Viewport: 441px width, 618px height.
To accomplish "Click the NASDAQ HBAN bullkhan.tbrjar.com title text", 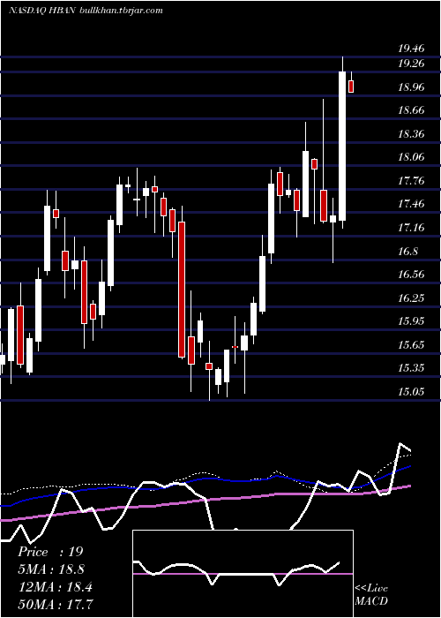I will click(x=86, y=11).
